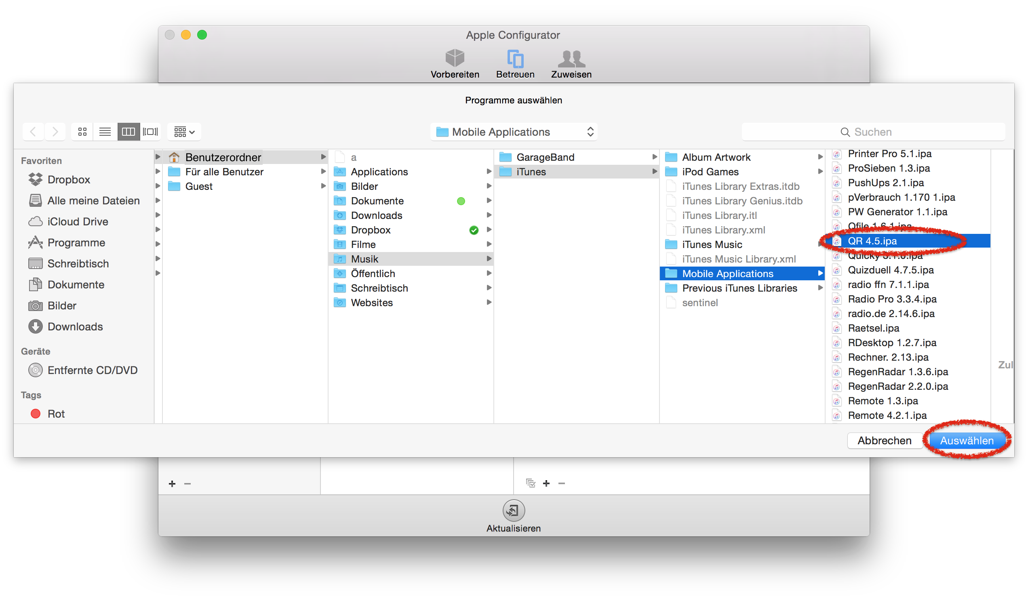The height and width of the screenshot is (601, 1028).
Task: Go forward with the right arrow button
Action: pos(55,132)
